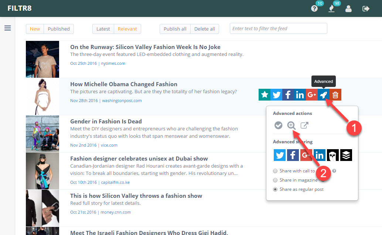Delete Michelle Obama article with trash icon

click(x=335, y=95)
